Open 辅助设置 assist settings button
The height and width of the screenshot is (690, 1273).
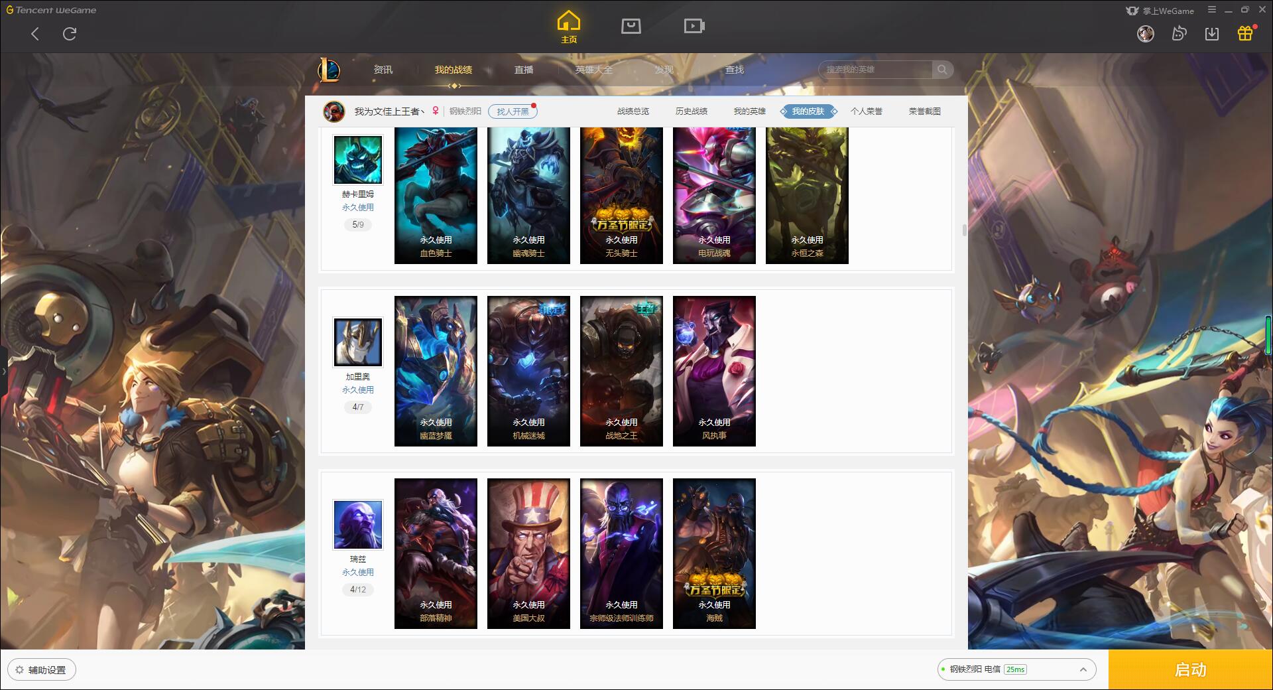click(x=41, y=670)
